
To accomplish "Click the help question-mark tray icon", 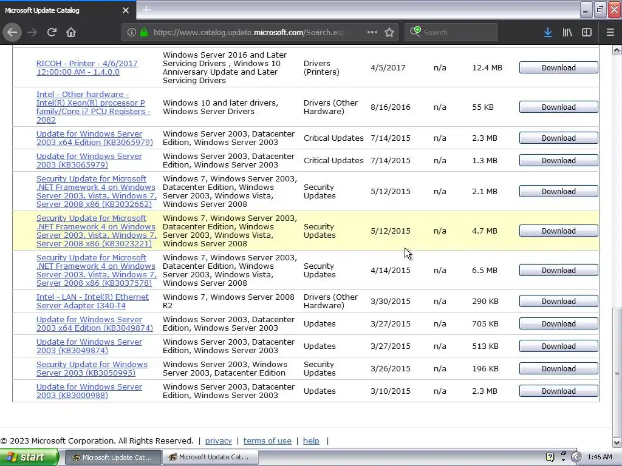I will click(x=550, y=457).
